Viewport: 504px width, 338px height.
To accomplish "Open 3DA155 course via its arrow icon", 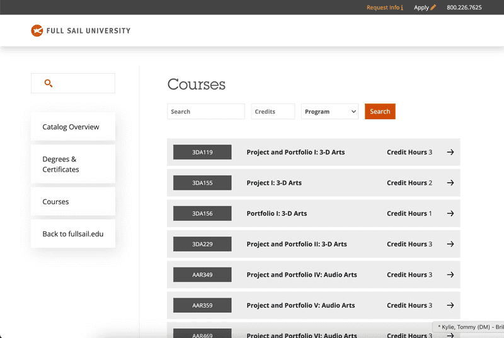I will [450, 183].
